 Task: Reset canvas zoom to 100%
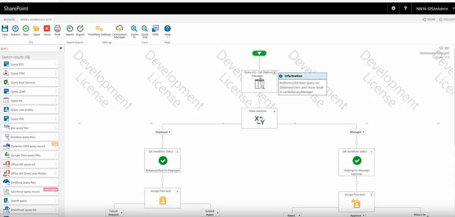click(x=155, y=28)
